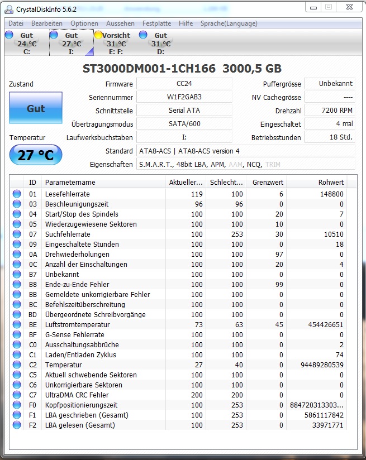The width and height of the screenshot is (366, 460).
Task: Click the status orb for Unbekannt B7
Action: (x=17, y=274)
